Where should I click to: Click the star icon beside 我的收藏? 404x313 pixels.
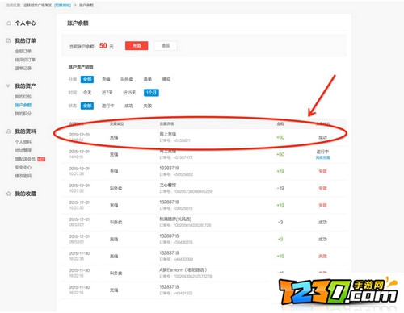pos(9,194)
